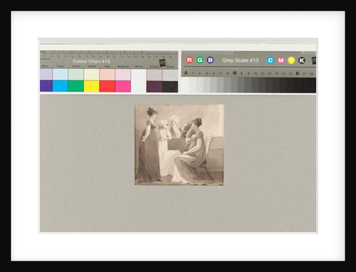Click the green G circle
The width and height of the screenshot is (356, 272).
[200, 60]
